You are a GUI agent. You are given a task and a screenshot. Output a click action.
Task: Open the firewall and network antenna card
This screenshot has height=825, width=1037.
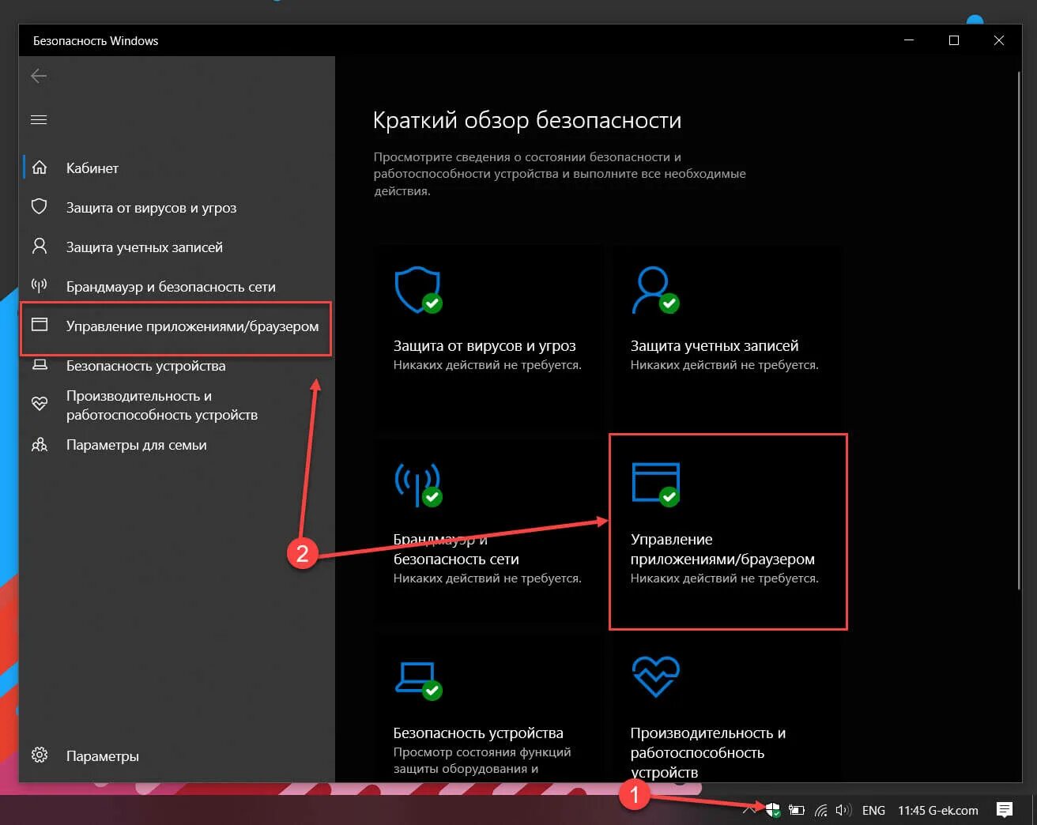488,531
